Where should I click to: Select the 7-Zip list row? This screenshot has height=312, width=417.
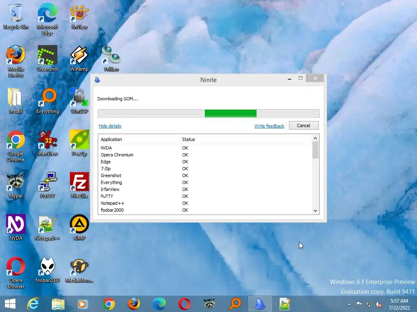coord(205,169)
